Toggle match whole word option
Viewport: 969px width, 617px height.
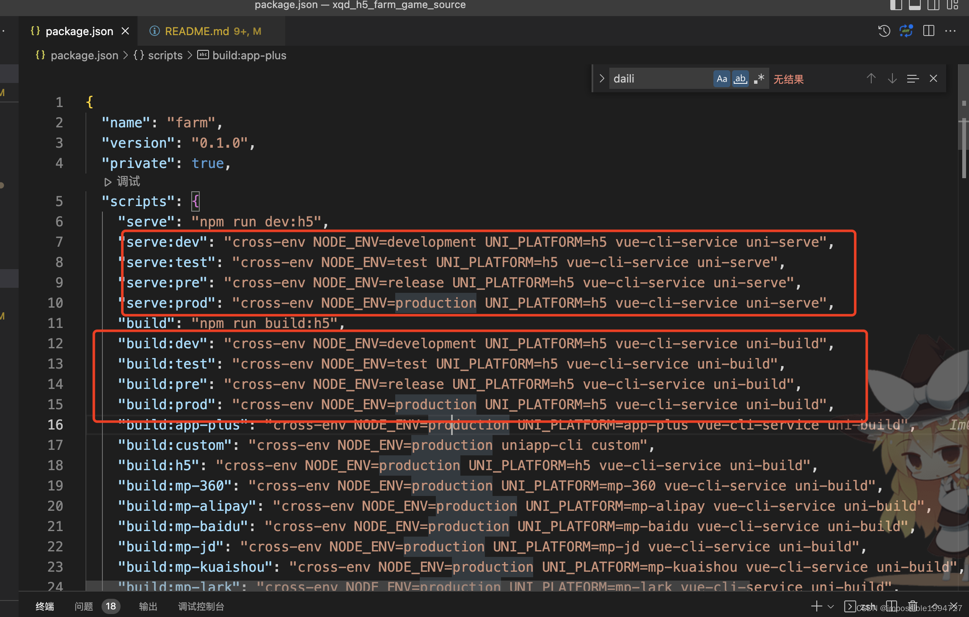pyautogui.click(x=740, y=79)
